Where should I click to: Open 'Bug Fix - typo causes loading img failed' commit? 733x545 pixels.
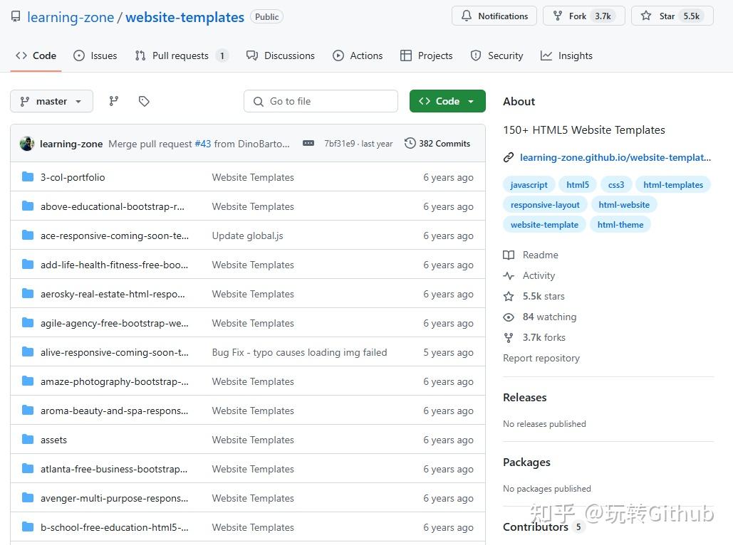pos(299,353)
